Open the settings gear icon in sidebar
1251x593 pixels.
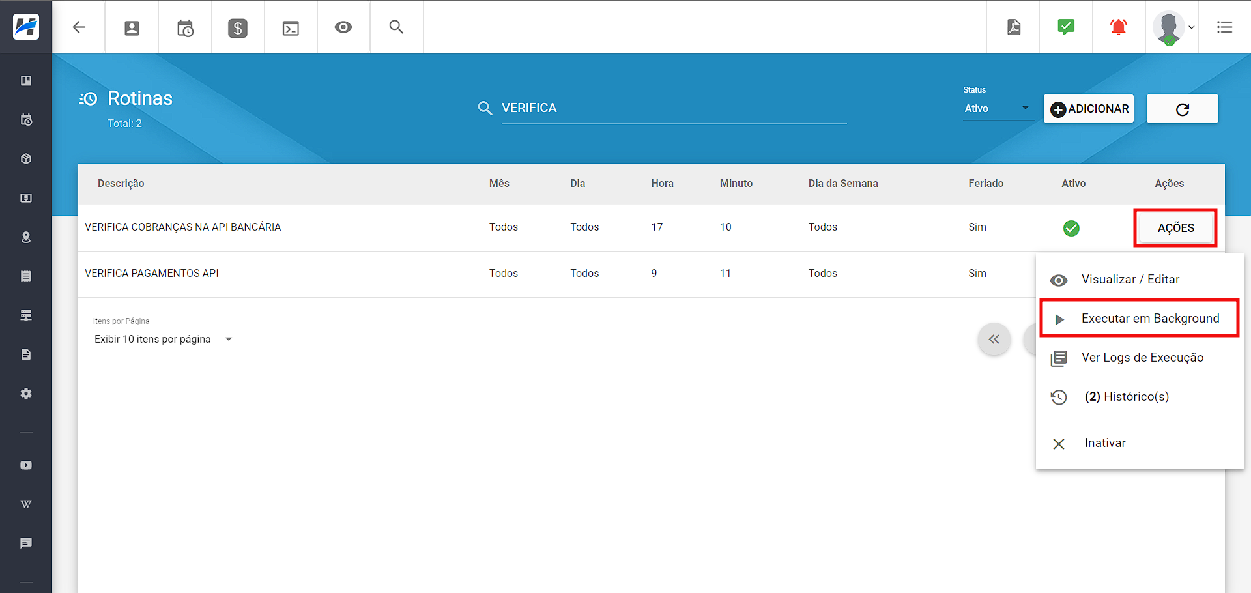pos(26,394)
